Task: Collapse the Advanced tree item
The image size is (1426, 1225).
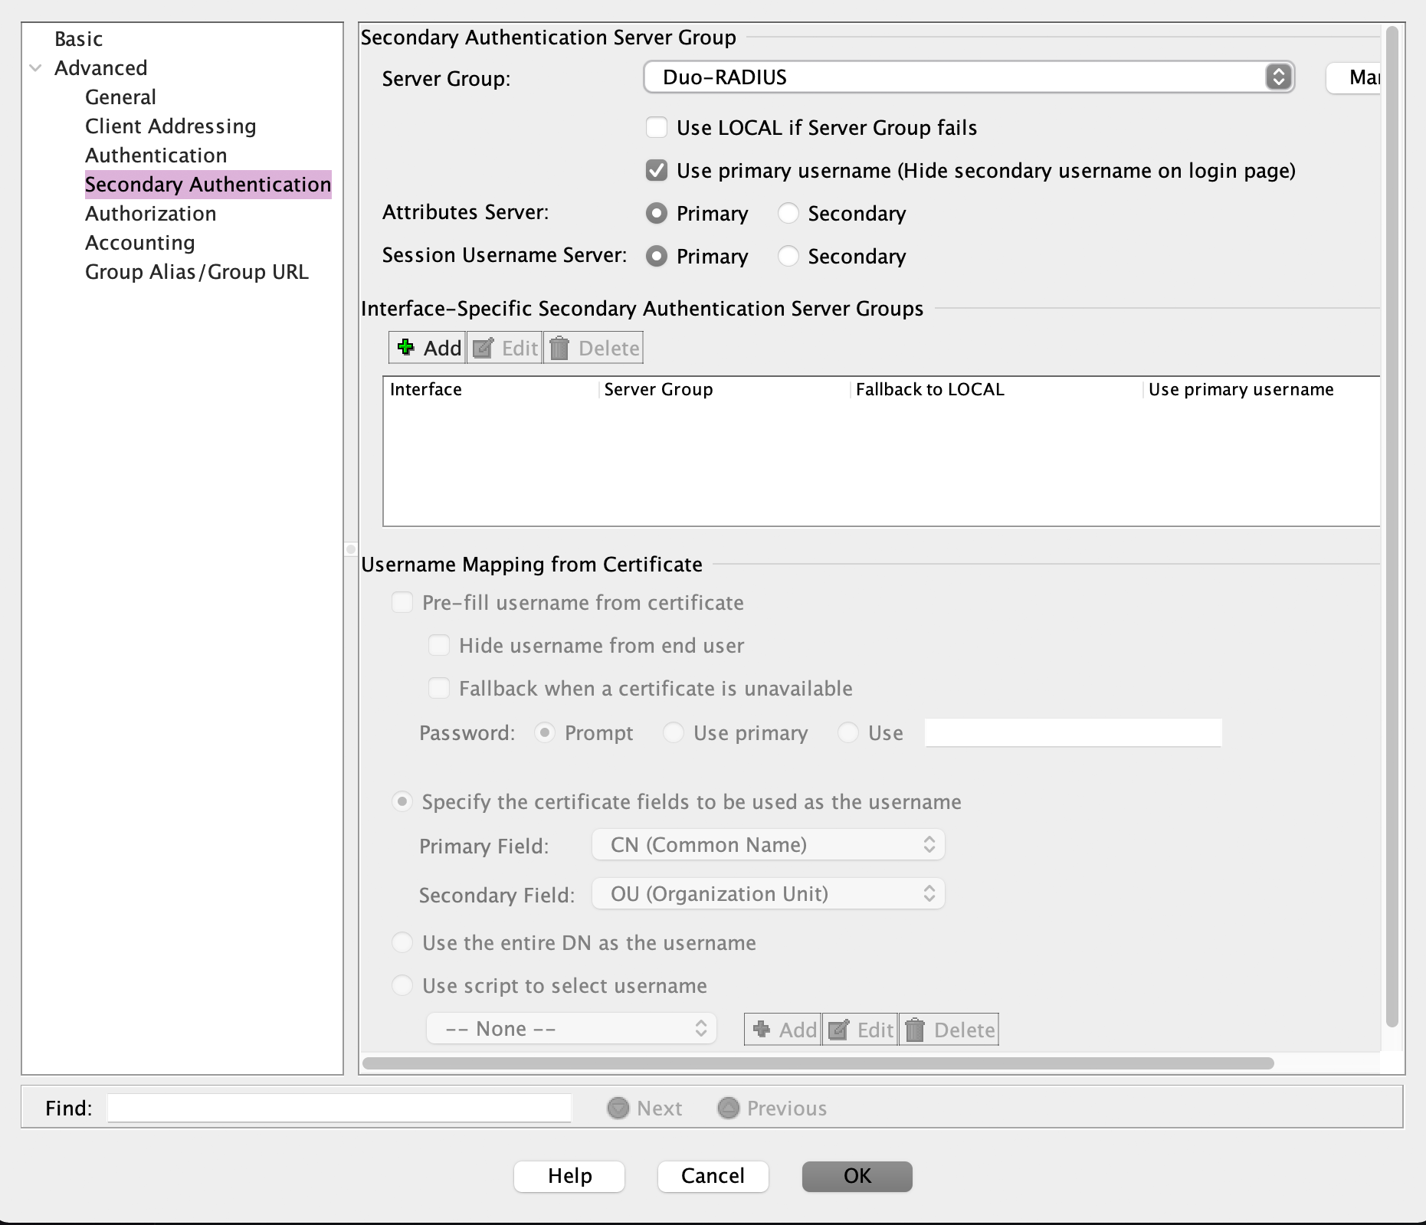Action: pyautogui.click(x=34, y=67)
